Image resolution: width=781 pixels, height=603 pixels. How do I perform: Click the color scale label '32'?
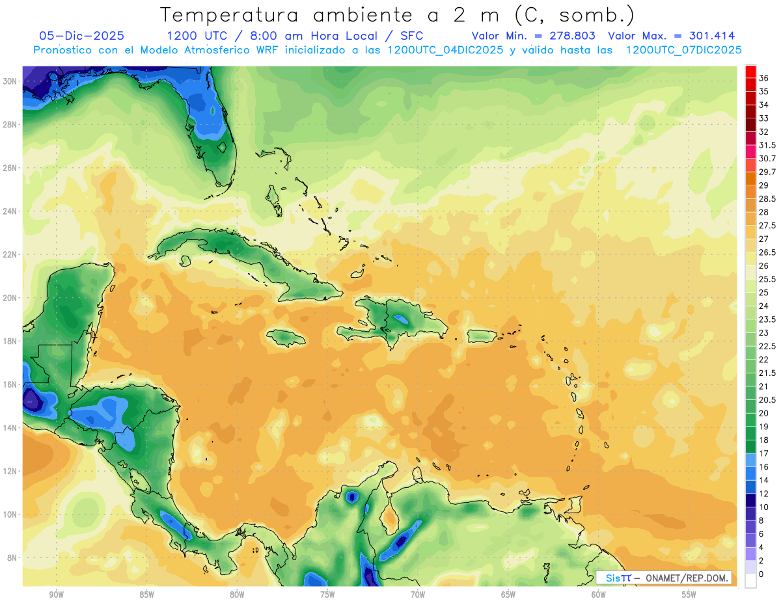pos(764,132)
